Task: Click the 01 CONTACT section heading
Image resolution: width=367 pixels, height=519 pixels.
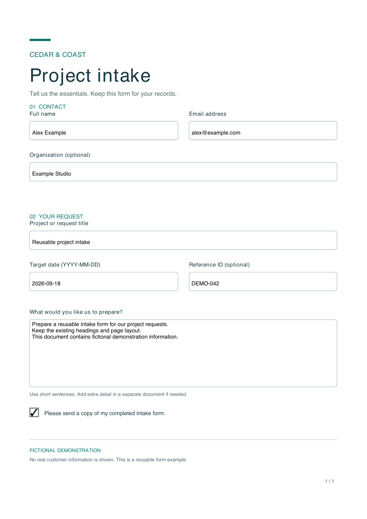Action: click(48, 107)
